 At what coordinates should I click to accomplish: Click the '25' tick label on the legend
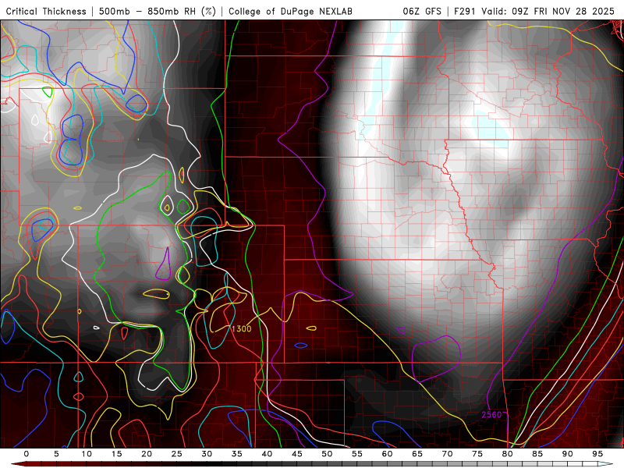177,454
